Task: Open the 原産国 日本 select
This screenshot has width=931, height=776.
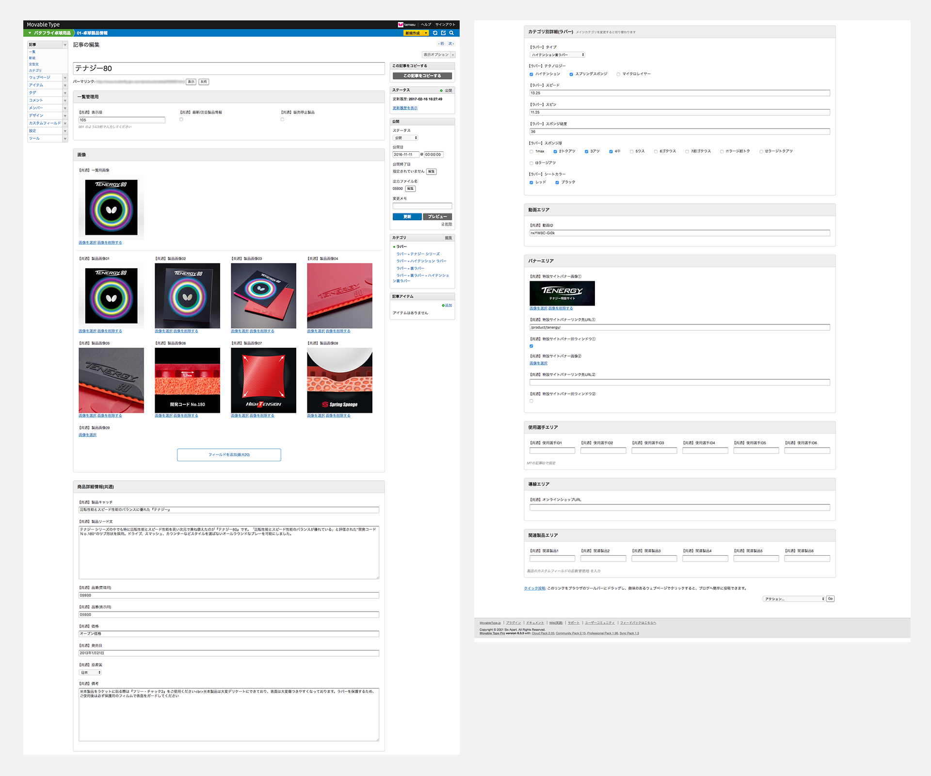Action: [90, 672]
